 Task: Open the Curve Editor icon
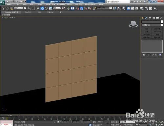(133, 8)
